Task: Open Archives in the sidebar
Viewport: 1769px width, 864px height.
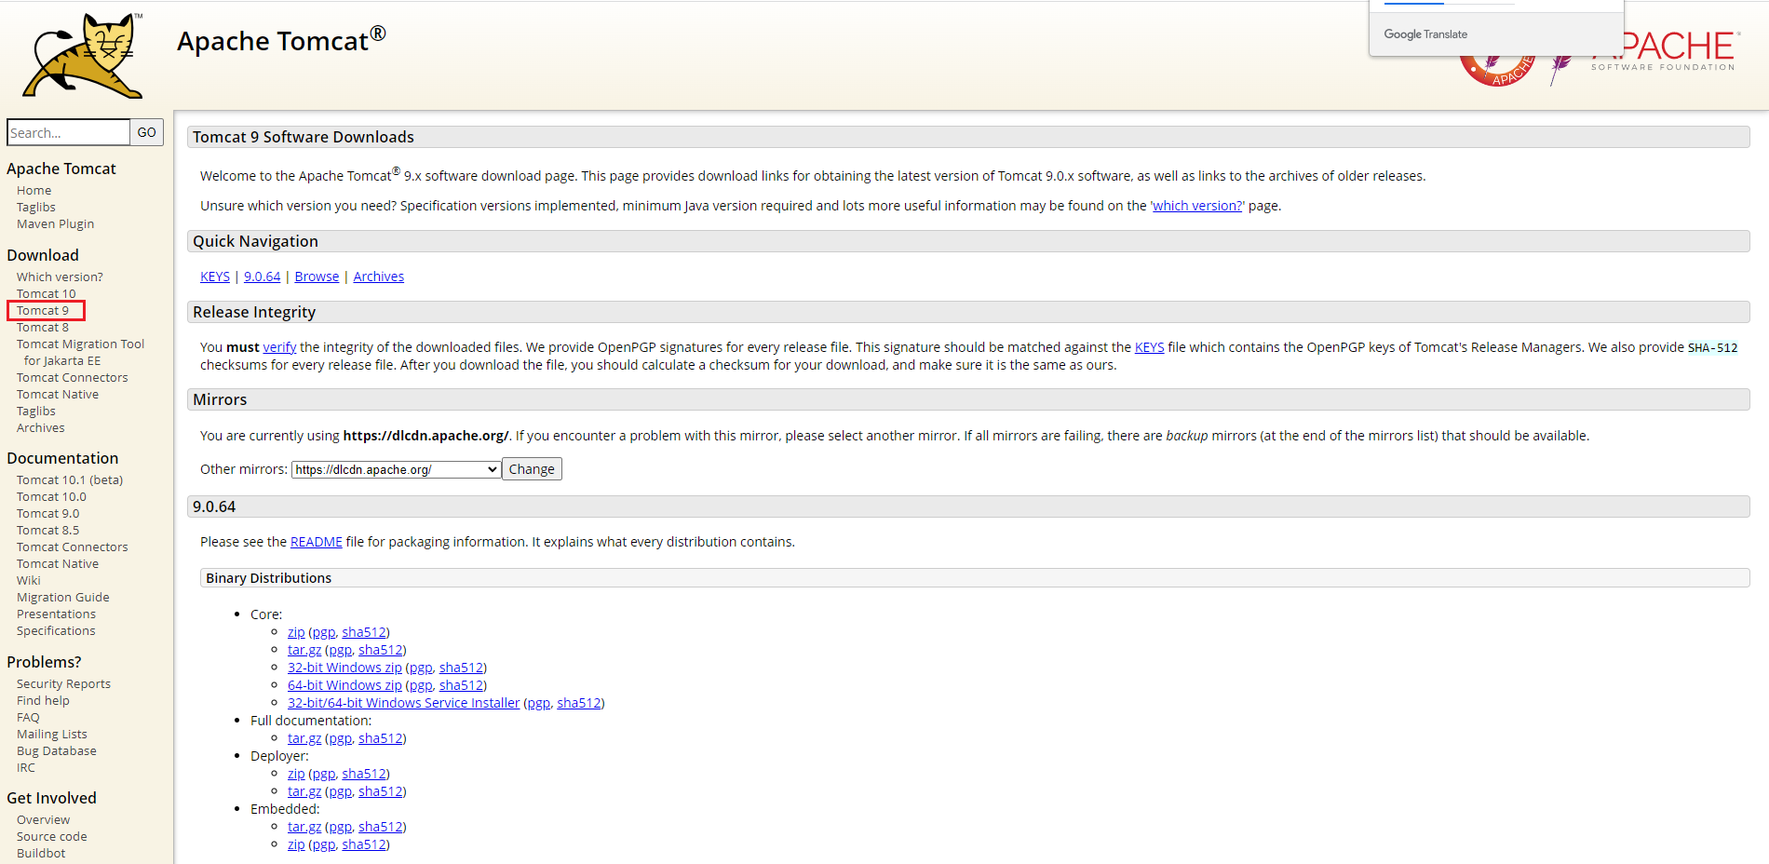Action: (x=41, y=427)
